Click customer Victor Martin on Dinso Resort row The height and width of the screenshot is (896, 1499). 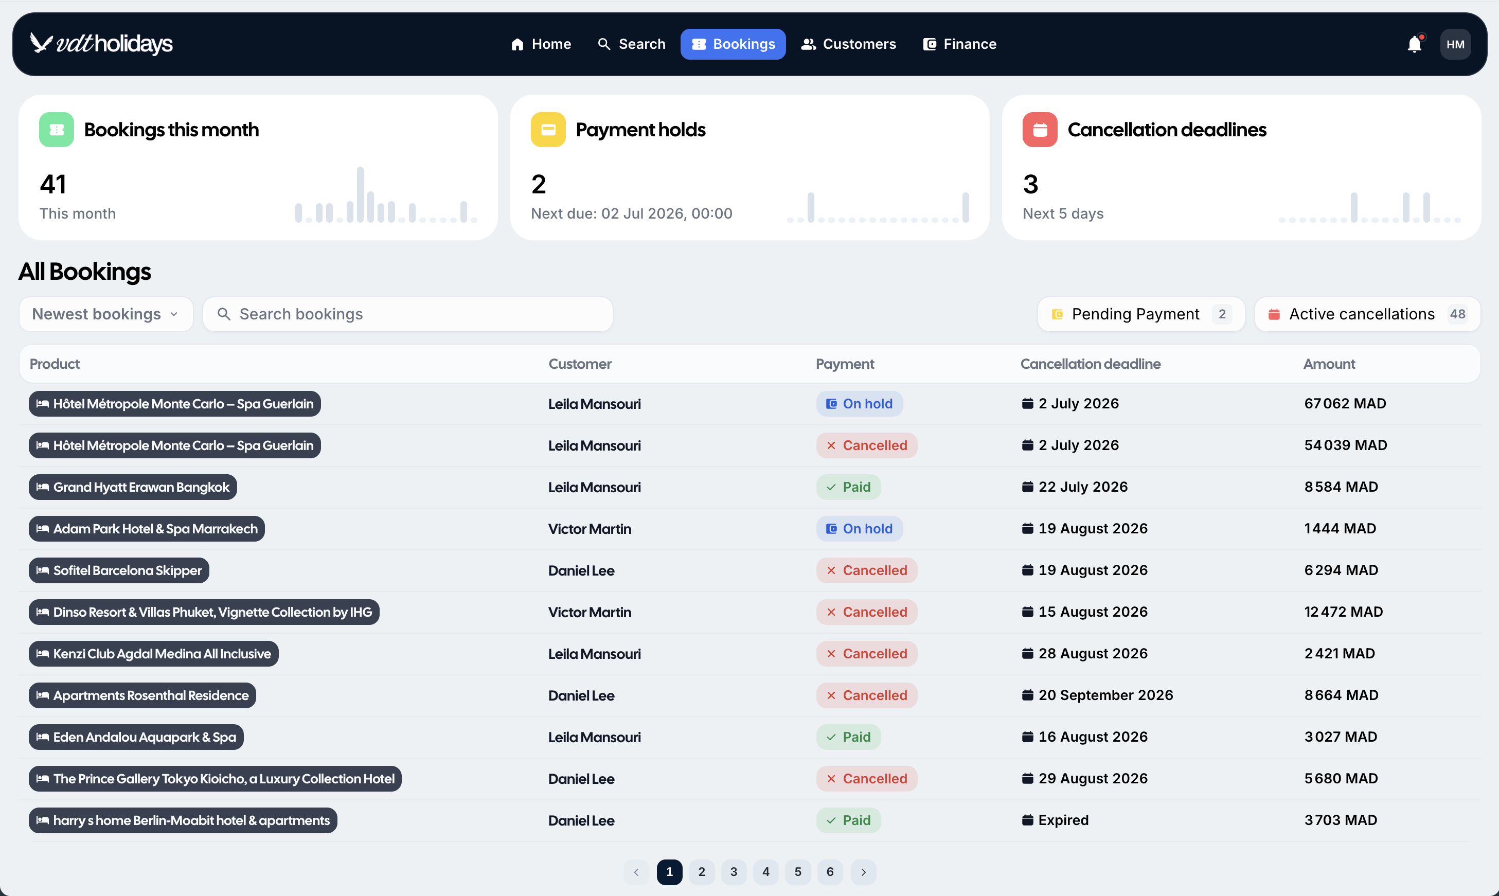point(589,612)
